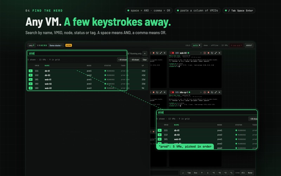Close the pane left of web-03

pos(164,53)
